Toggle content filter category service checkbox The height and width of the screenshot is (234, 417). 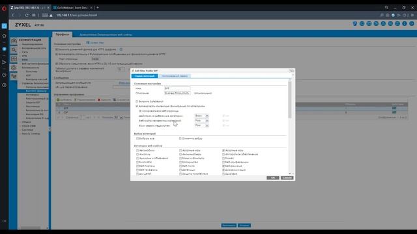coord(137,106)
